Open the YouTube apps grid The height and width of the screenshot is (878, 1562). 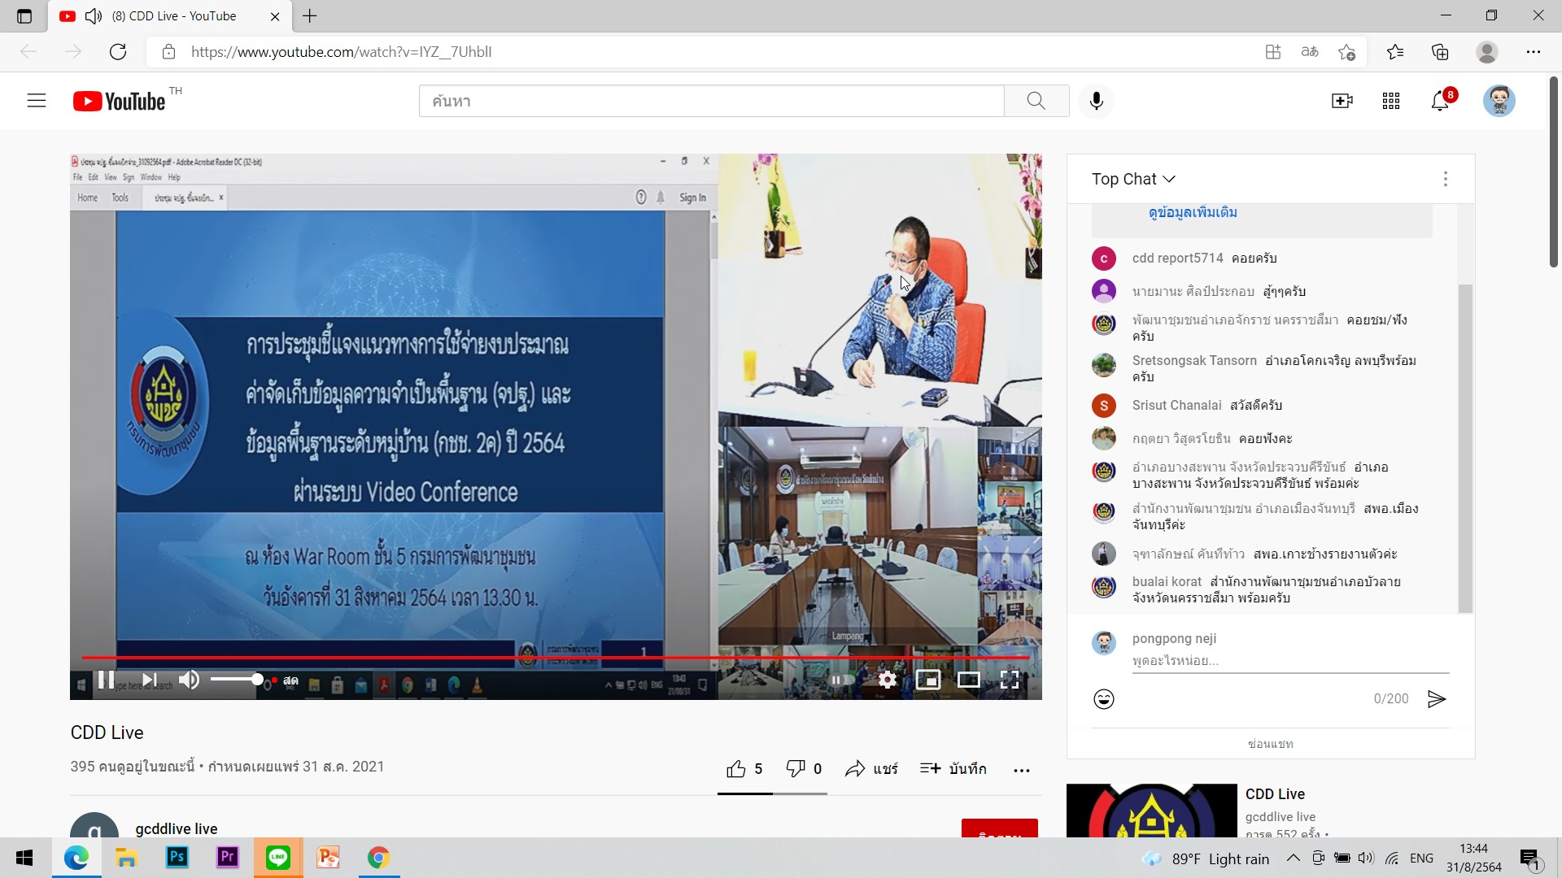click(x=1391, y=101)
